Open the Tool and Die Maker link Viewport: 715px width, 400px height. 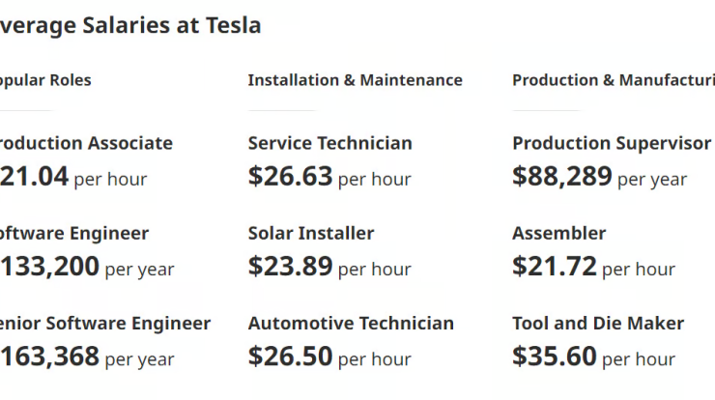pyautogui.click(x=598, y=324)
